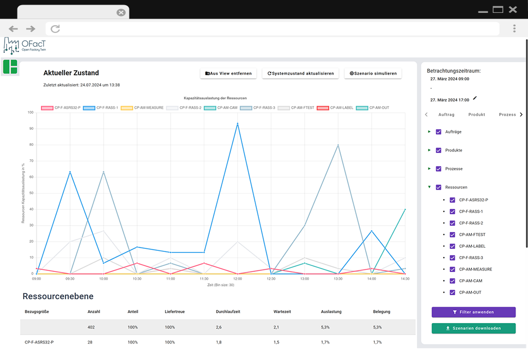Reload the page with the refresh icon
This screenshot has height=357, width=528.
click(55, 29)
